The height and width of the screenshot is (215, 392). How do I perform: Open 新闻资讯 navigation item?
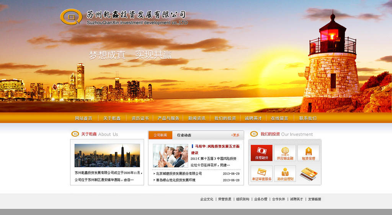click(197, 118)
